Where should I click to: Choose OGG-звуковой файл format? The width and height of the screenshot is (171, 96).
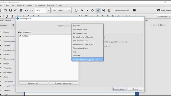point(88,48)
